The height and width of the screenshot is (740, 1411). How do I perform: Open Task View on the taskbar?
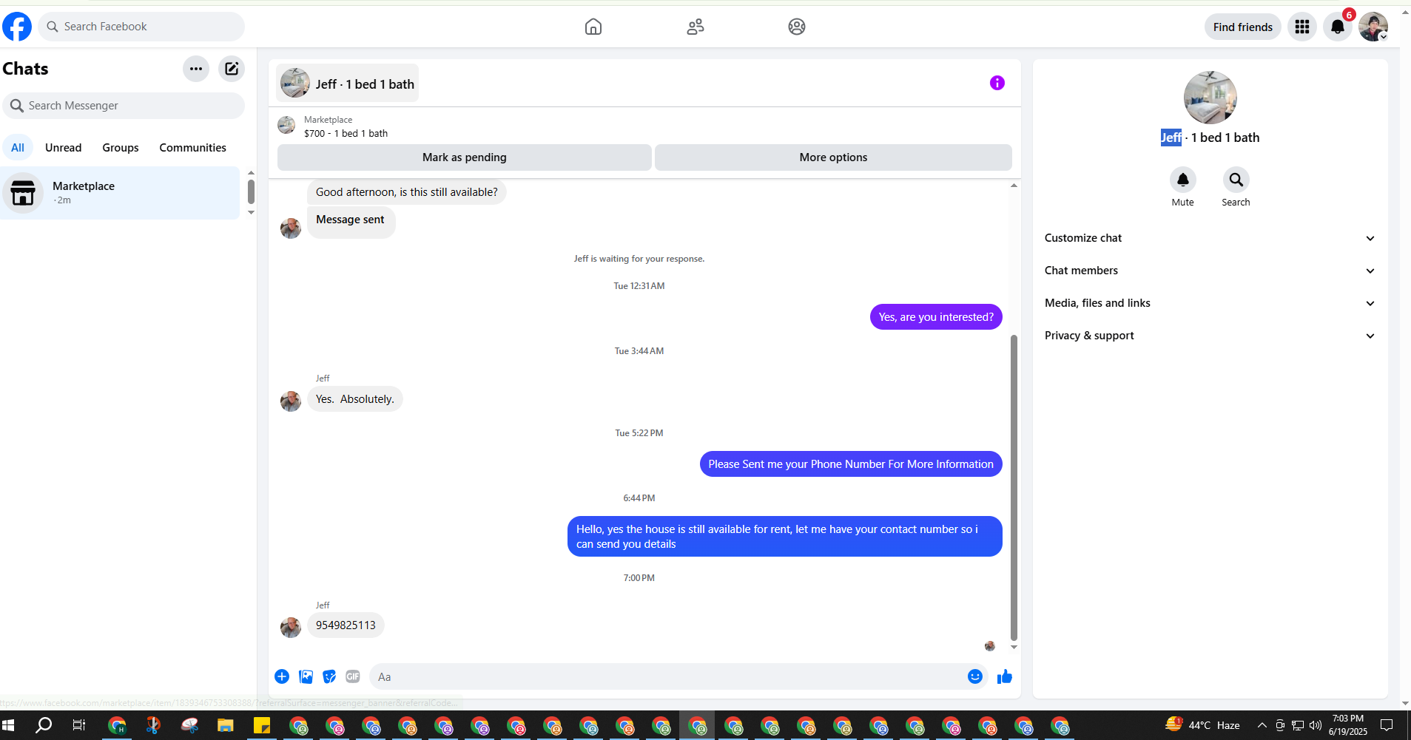tap(79, 725)
